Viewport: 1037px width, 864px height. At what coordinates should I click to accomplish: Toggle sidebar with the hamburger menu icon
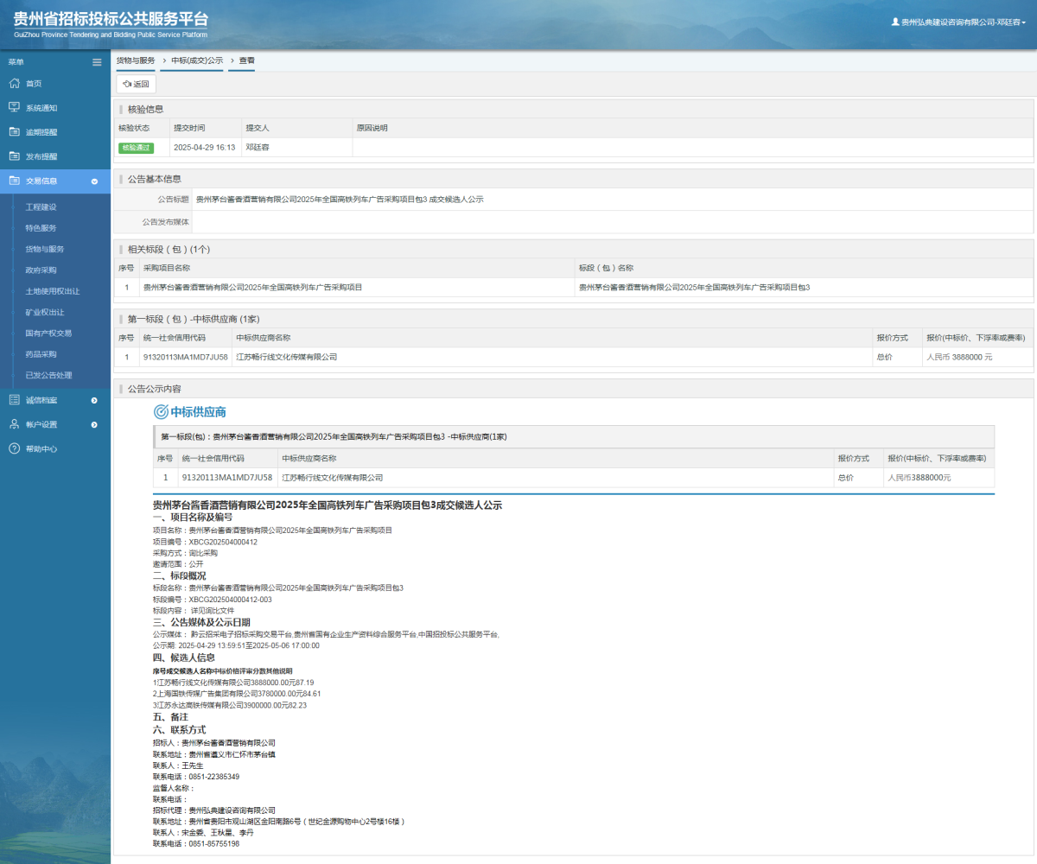(x=97, y=62)
